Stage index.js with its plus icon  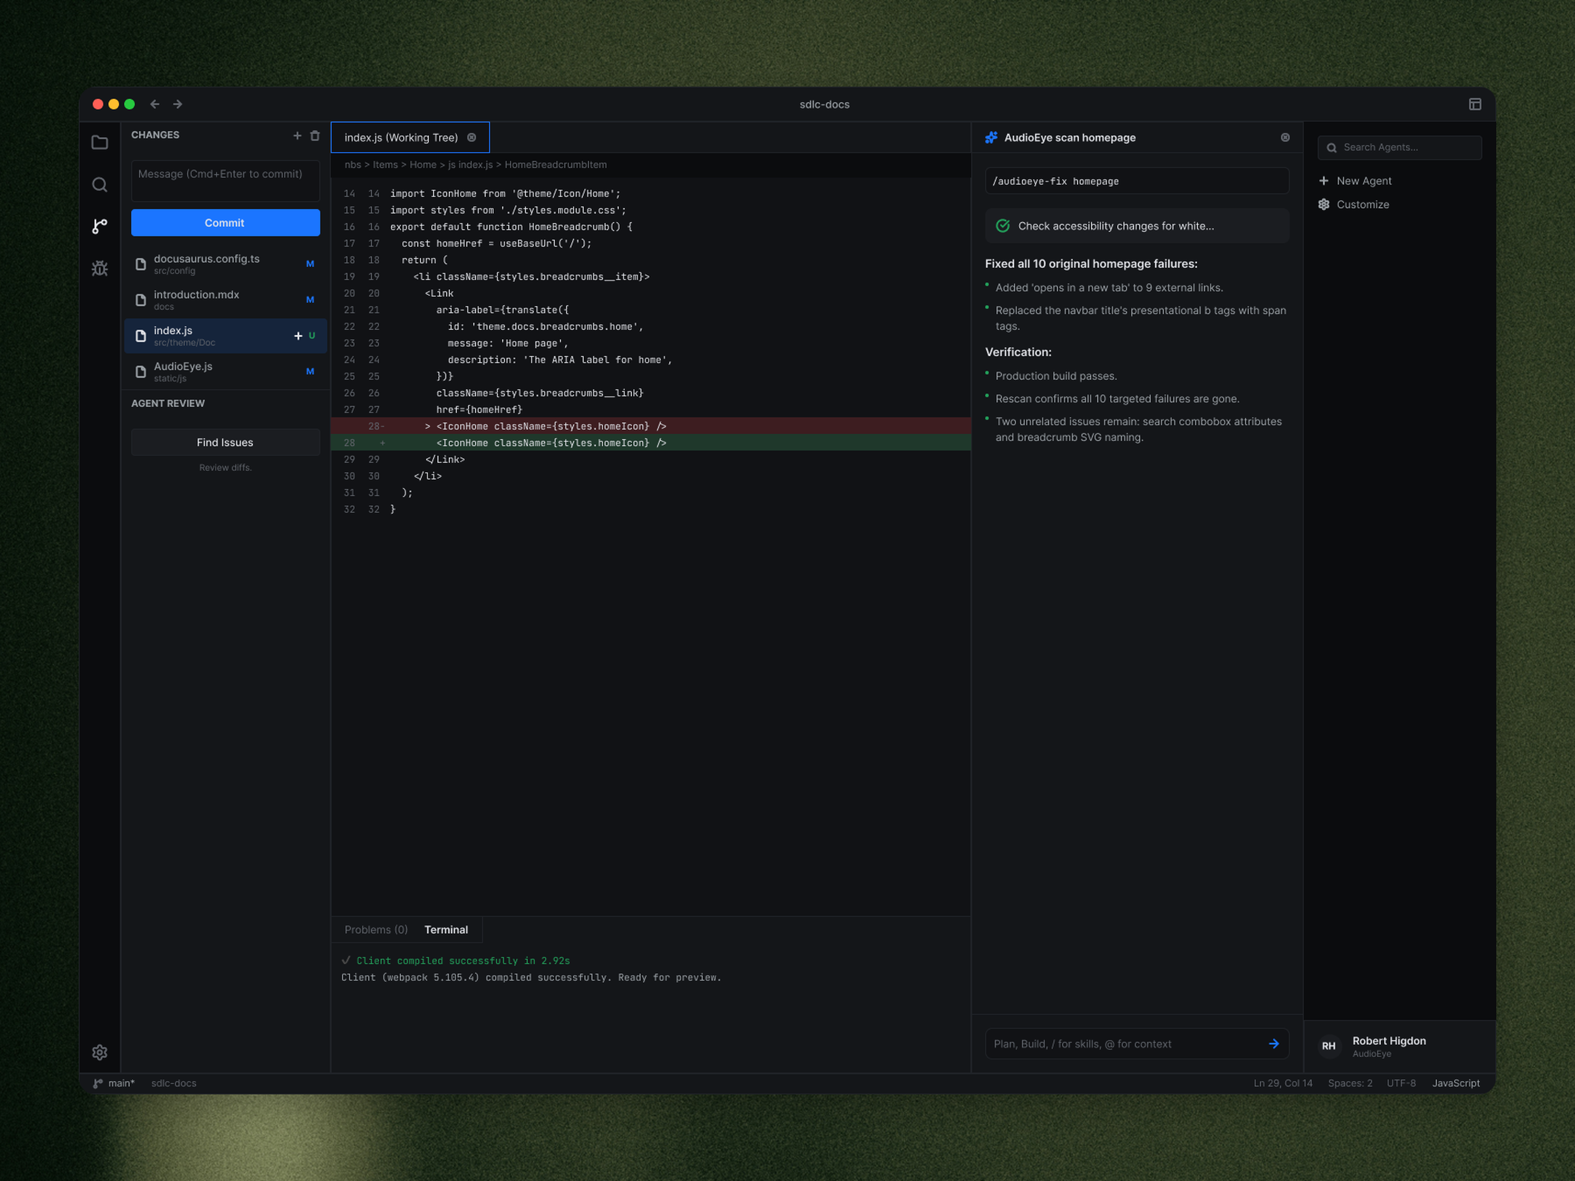pyautogui.click(x=298, y=336)
